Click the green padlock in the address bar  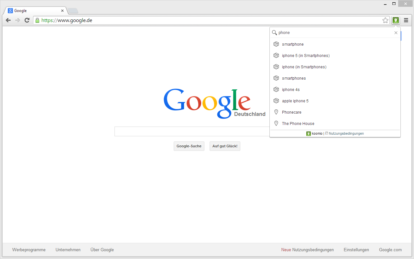[37, 20]
